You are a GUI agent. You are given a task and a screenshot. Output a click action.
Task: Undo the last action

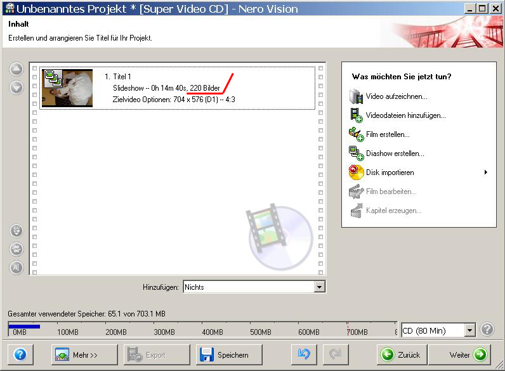tap(304, 355)
